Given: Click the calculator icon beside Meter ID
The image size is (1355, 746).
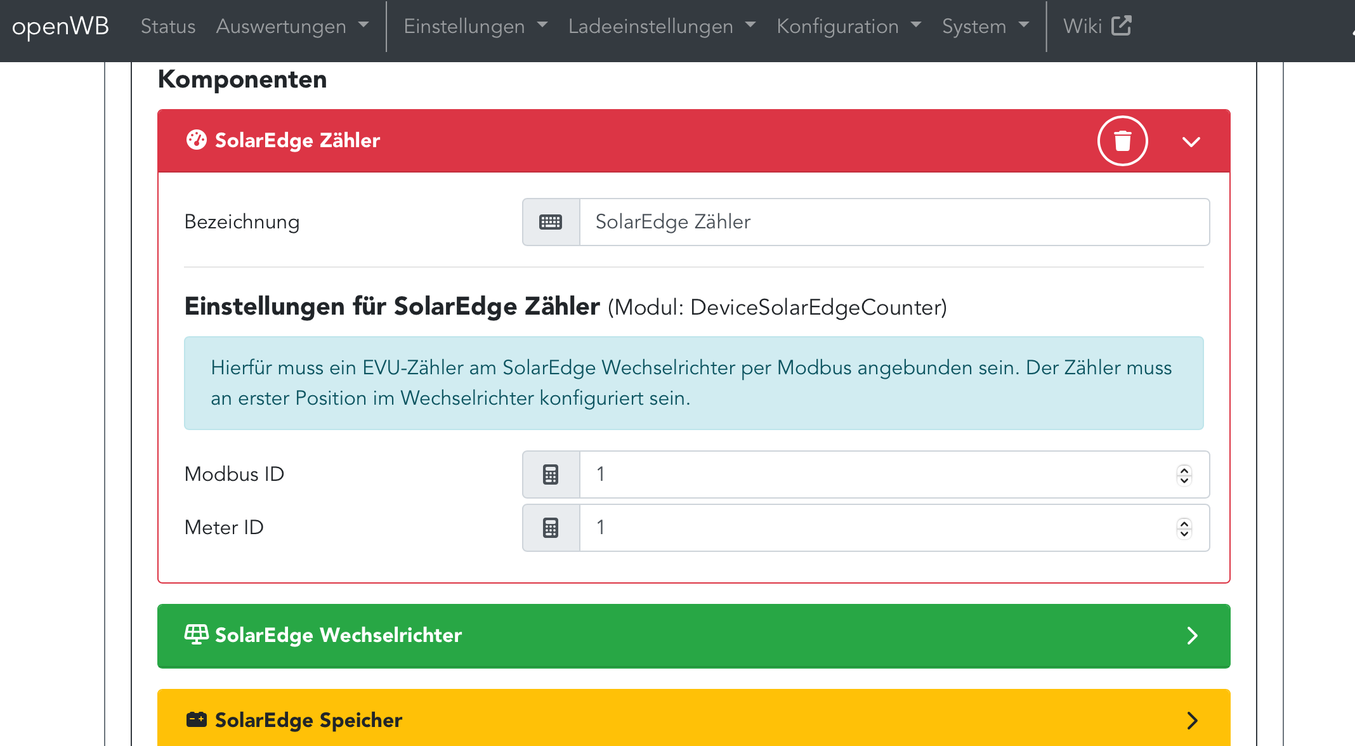Looking at the screenshot, I should tap(551, 528).
